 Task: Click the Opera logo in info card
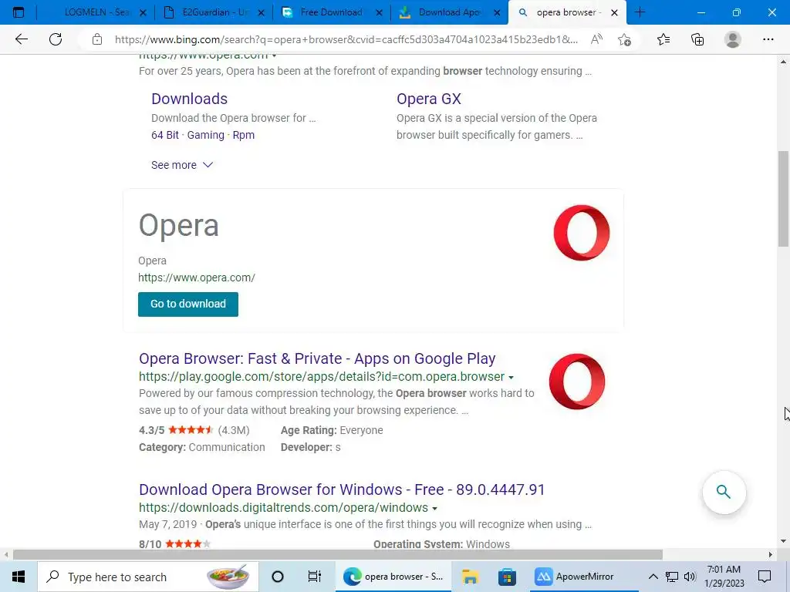click(582, 233)
